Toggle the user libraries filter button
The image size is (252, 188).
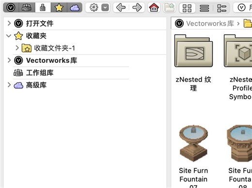pyautogui.click(x=43, y=7)
